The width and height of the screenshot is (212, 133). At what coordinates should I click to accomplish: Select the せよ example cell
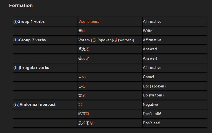coord(110,95)
